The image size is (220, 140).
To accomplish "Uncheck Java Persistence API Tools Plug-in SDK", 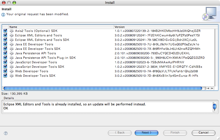I will pos(5,58).
